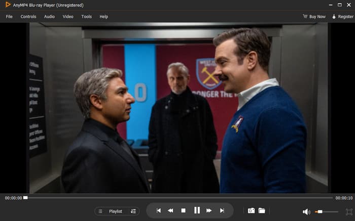Pause the video
Viewport: 355px width, 221px height.
click(x=197, y=210)
